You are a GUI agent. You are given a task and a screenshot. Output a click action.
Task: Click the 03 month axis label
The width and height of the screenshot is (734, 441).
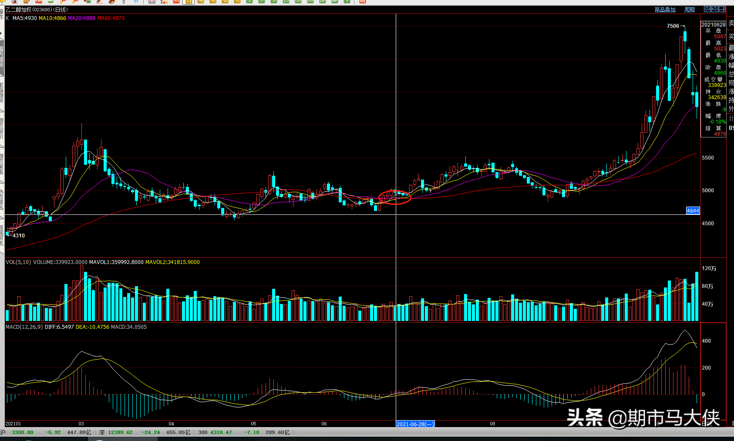[81, 424]
